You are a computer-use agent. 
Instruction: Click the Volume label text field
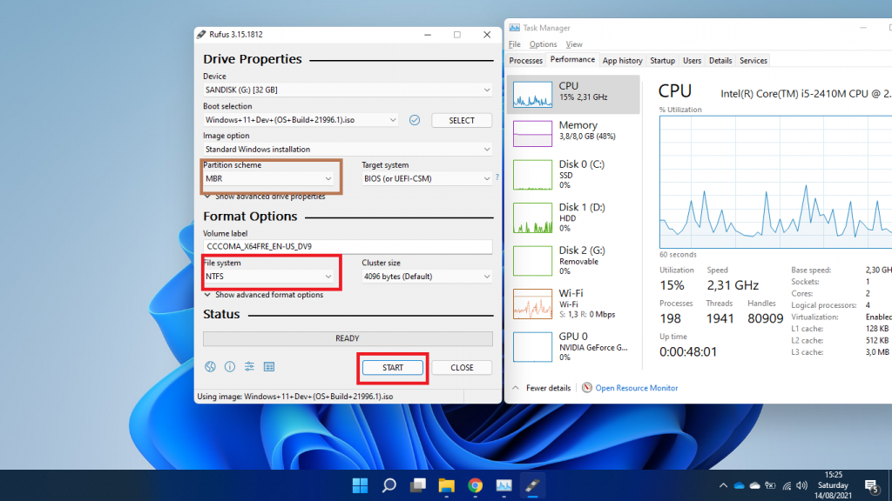[348, 247]
